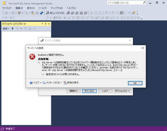This screenshot has width=167, height=131.
Task: Open the Undo history dropdown arrow
Action: pyautogui.click(x=110, y=13)
